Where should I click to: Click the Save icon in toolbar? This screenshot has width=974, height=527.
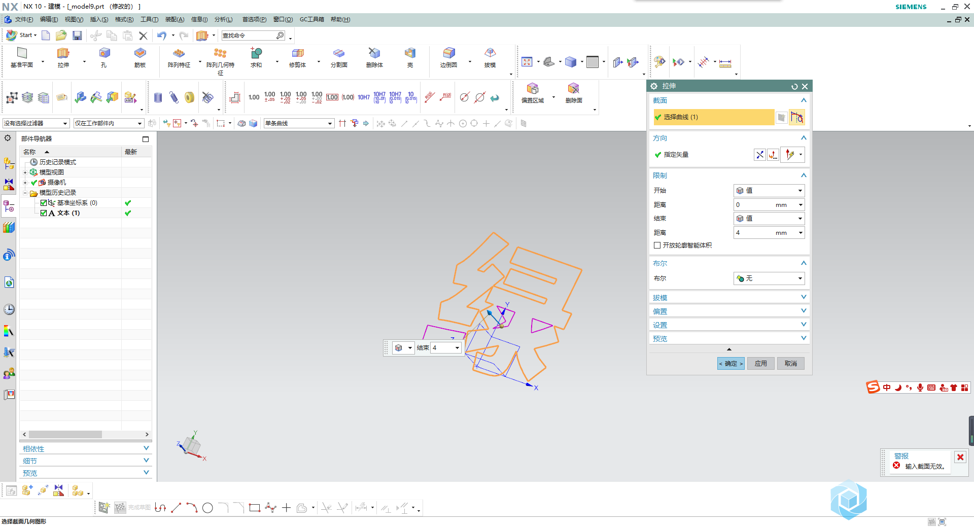pos(77,36)
